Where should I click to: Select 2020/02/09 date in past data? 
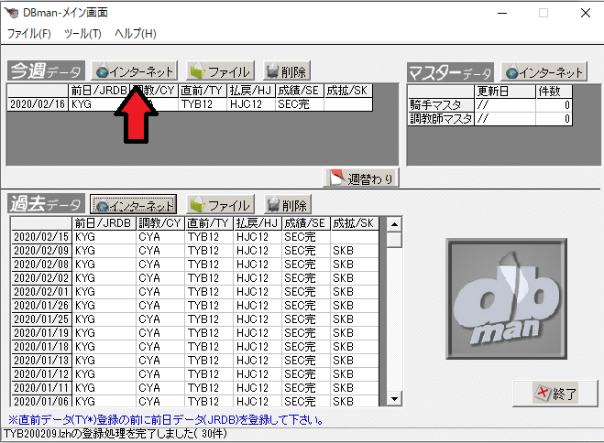pos(41,251)
